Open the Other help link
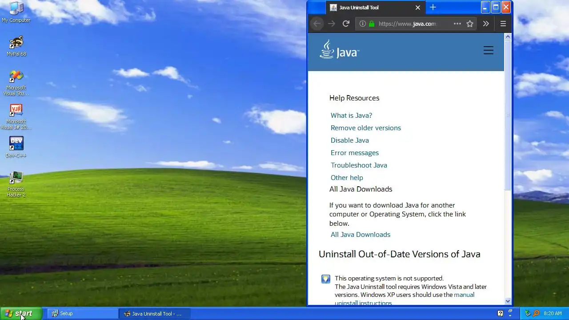This screenshot has width=569, height=320. (x=347, y=177)
